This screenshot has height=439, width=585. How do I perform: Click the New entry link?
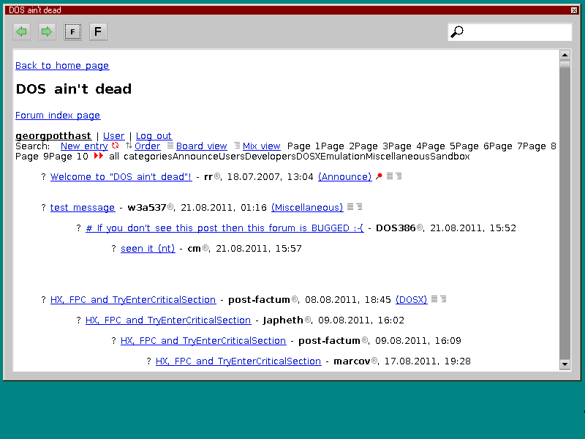click(x=84, y=146)
